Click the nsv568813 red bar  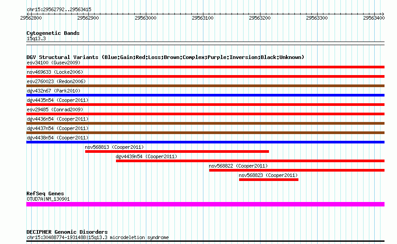tap(177, 151)
